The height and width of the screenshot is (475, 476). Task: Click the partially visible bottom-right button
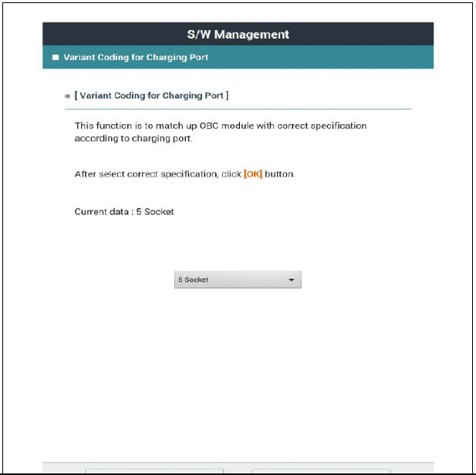click(x=321, y=470)
